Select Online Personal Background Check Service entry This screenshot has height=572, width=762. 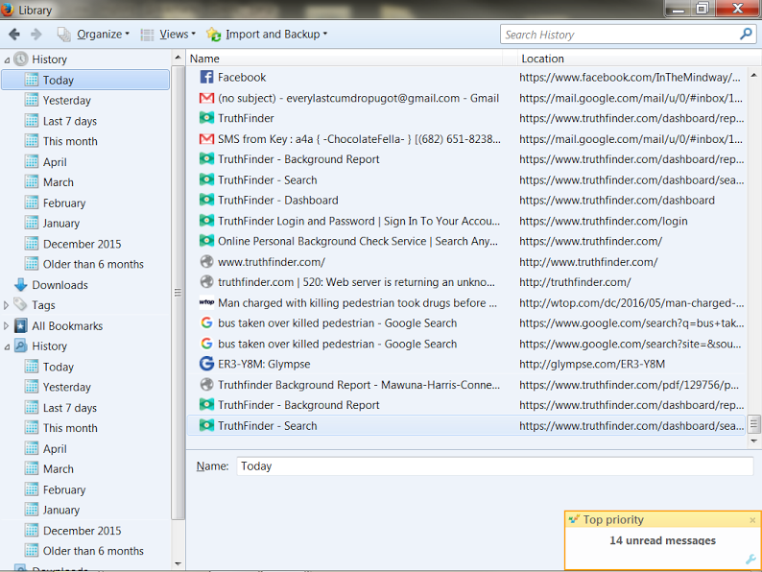point(466,241)
